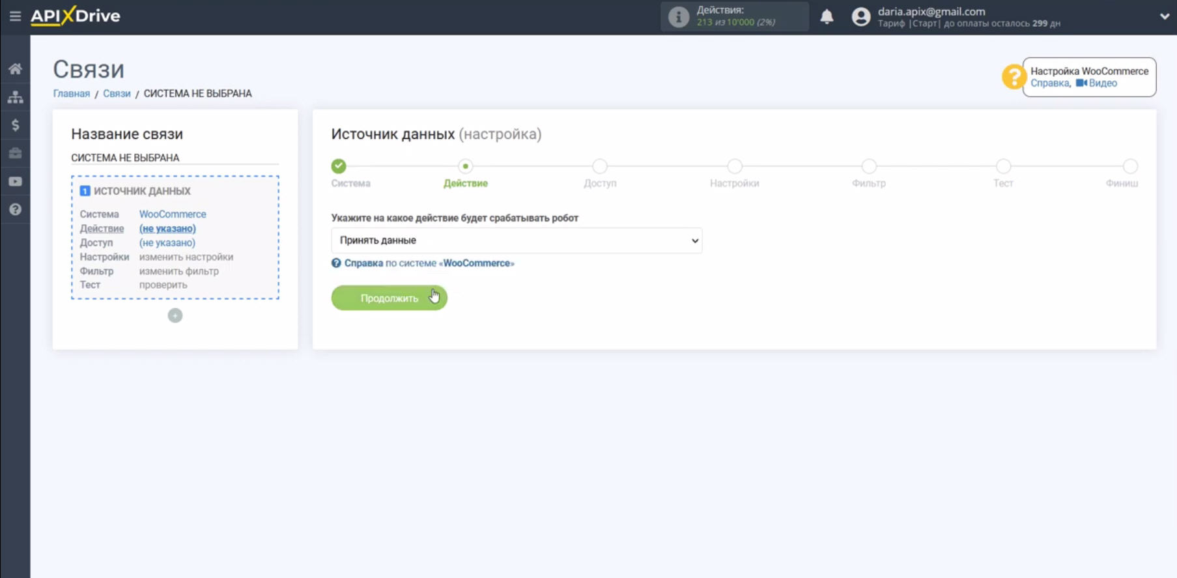The image size is (1177, 578).
Task: Go to Связи breadcrumb
Action: point(117,93)
